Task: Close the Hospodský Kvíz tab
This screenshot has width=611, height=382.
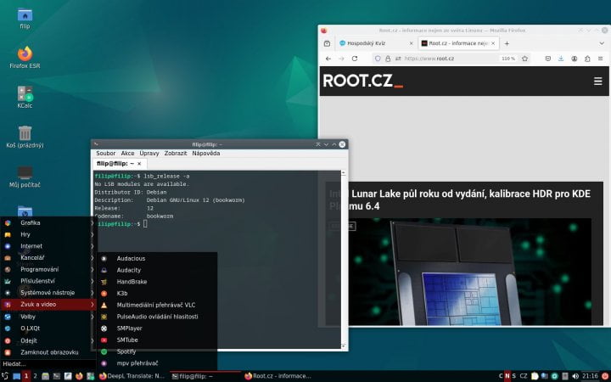Action: (x=411, y=43)
